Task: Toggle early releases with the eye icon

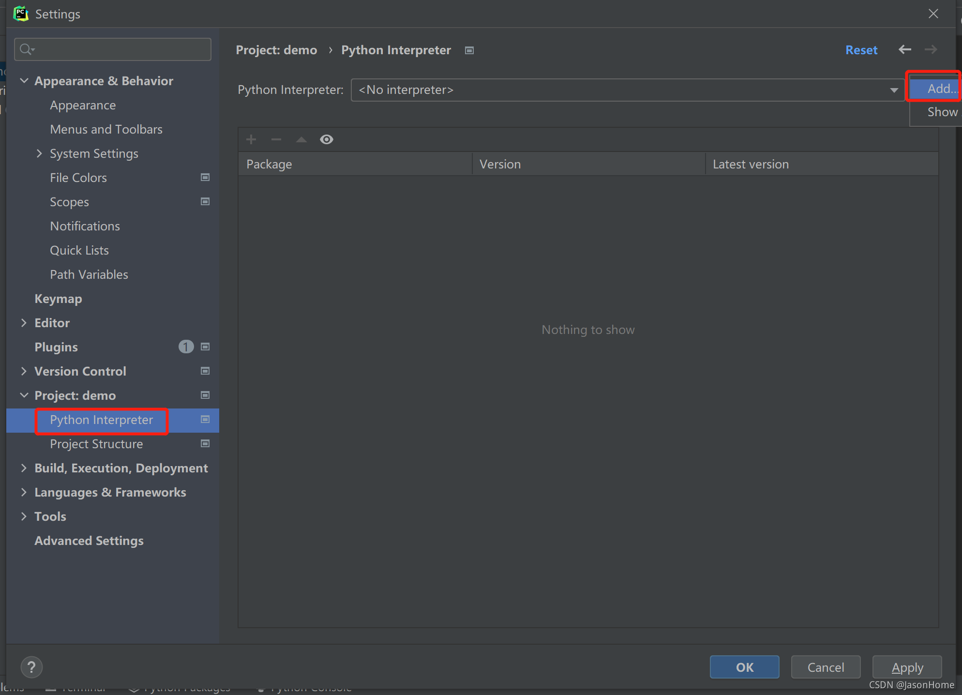Action: click(327, 139)
